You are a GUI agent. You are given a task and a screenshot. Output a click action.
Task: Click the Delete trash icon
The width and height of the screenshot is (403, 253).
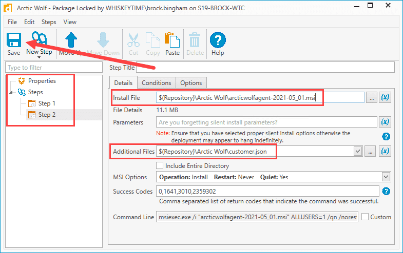[195, 40]
